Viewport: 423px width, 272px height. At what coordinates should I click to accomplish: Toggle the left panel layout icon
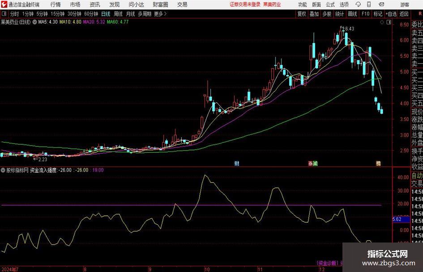click(x=4, y=14)
